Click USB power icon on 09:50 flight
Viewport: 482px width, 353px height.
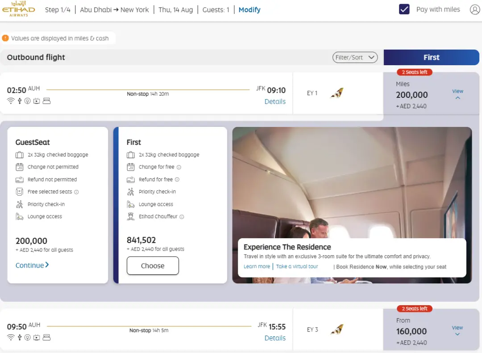coord(20,337)
